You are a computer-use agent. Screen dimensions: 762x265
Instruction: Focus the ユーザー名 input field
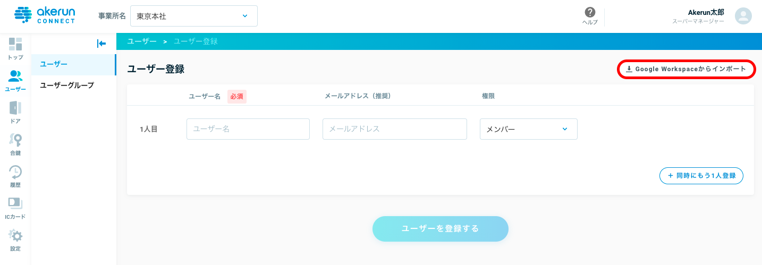pyautogui.click(x=248, y=129)
